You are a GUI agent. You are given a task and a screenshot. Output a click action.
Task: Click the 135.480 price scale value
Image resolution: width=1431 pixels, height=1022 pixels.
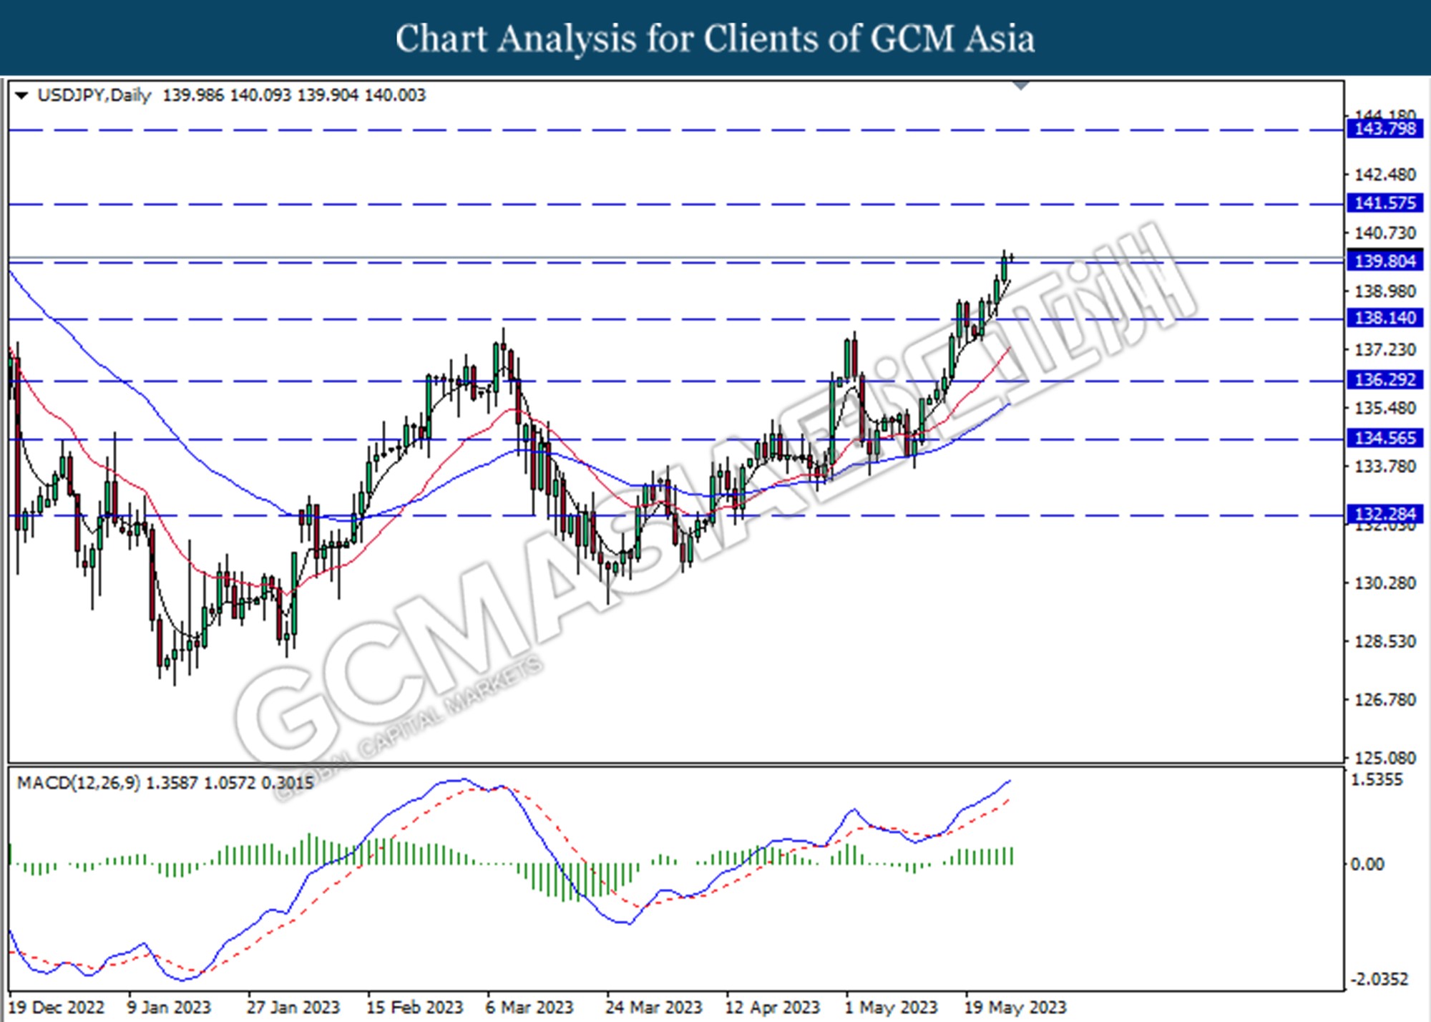1385,408
